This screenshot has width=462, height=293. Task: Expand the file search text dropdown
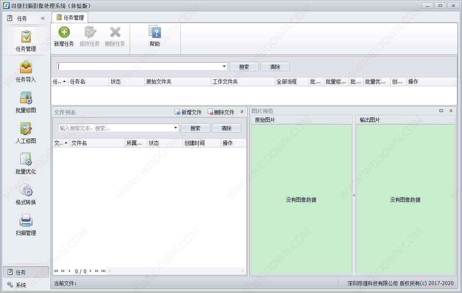[176, 128]
